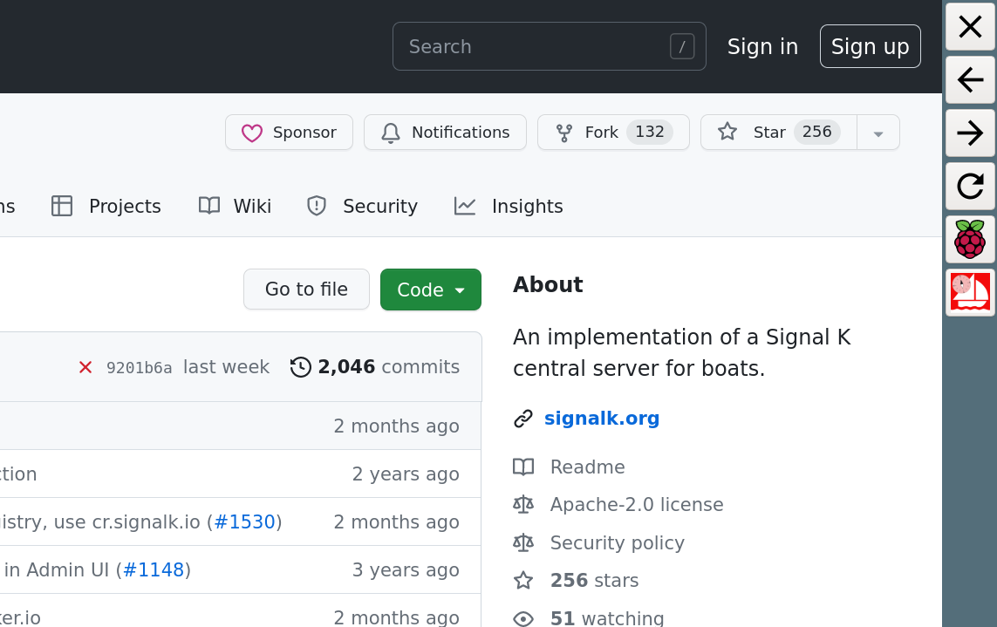
Task: Click the link chain icon beside signalk.org
Action: click(x=523, y=419)
